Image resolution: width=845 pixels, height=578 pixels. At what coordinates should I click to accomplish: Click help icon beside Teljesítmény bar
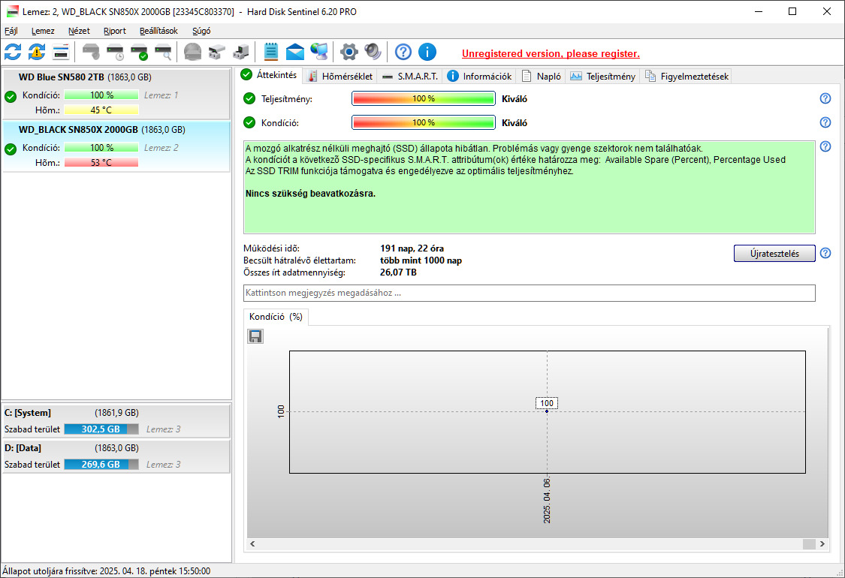coord(825,98)
